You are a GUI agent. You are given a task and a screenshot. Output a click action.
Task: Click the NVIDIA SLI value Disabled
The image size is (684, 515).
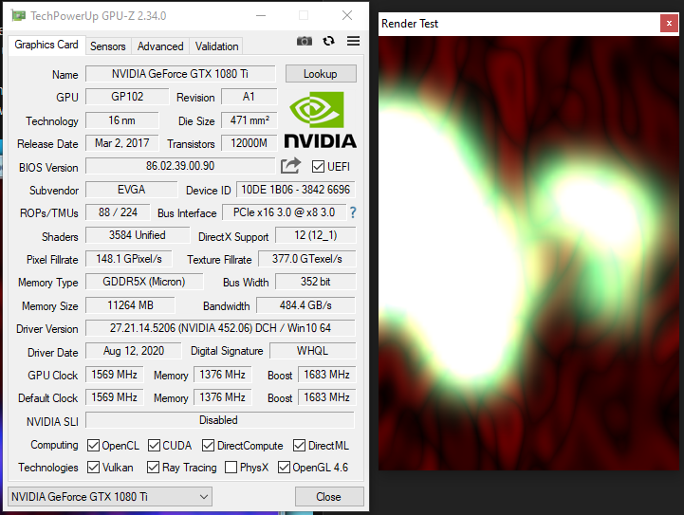coord(220,420)
